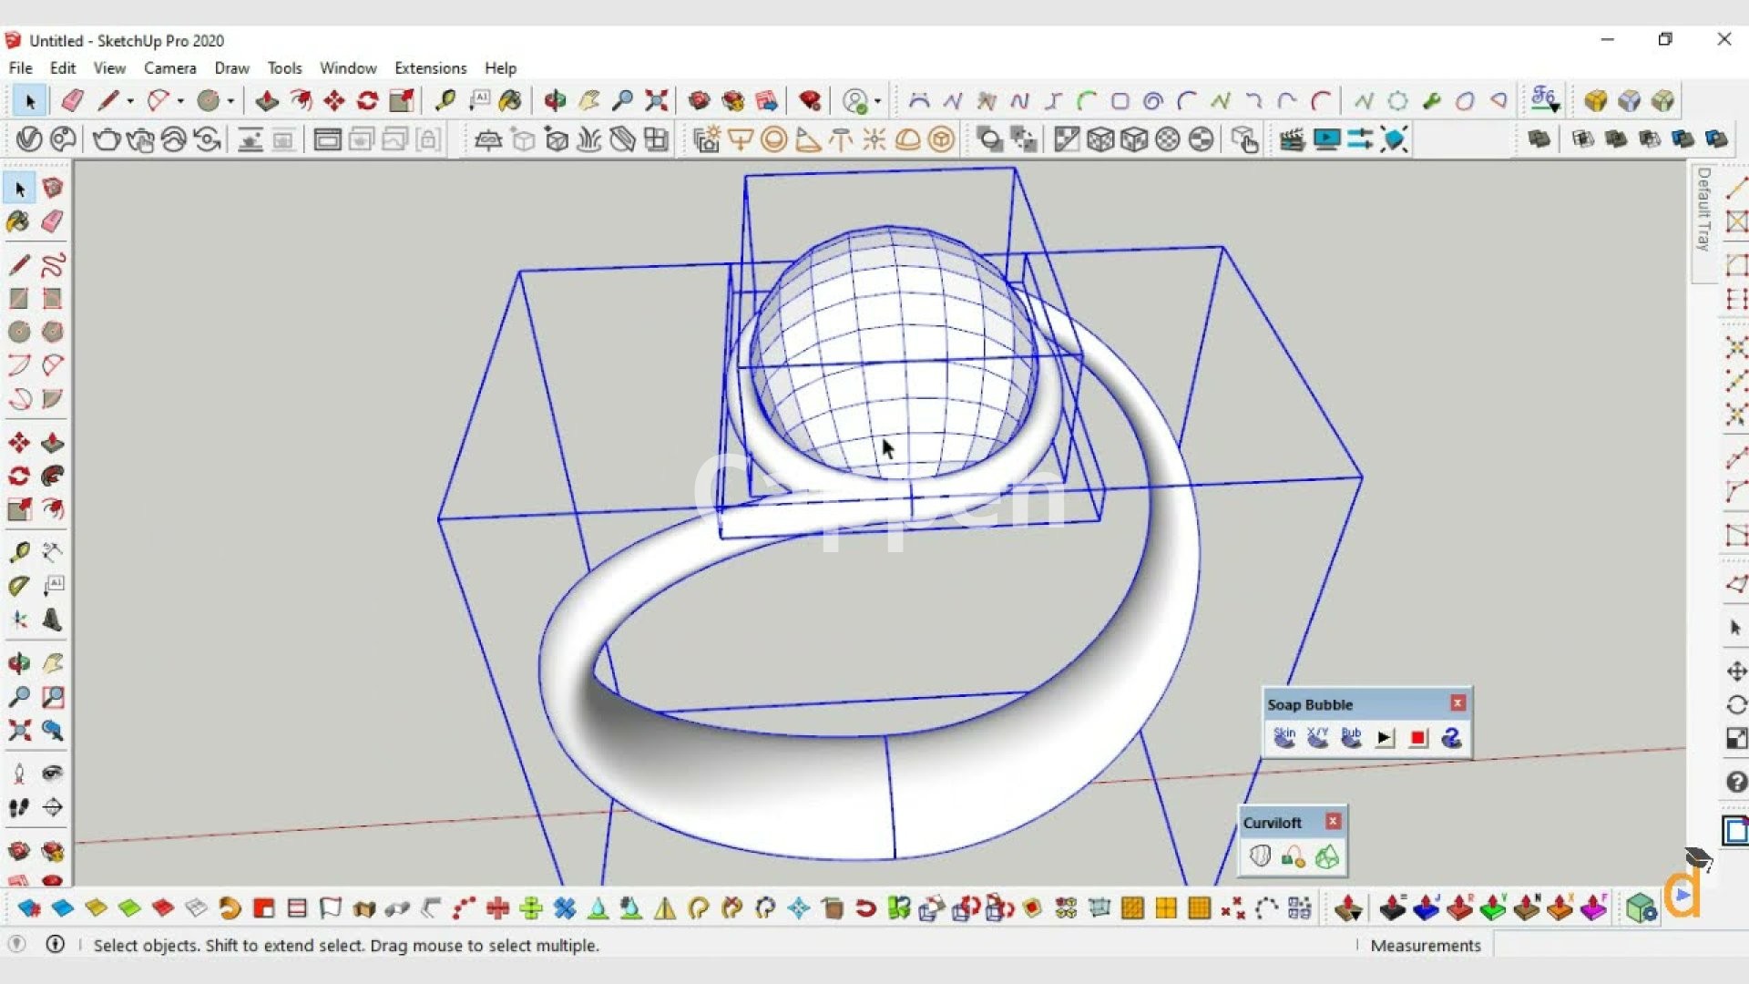1749x984 pixels.
Task: Pick the Tape Measure tool in left toolbar
Action: pos(19,552)
